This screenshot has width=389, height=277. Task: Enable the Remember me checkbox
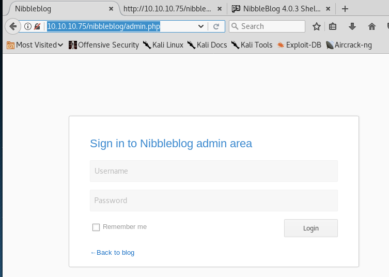pos(96,227)
